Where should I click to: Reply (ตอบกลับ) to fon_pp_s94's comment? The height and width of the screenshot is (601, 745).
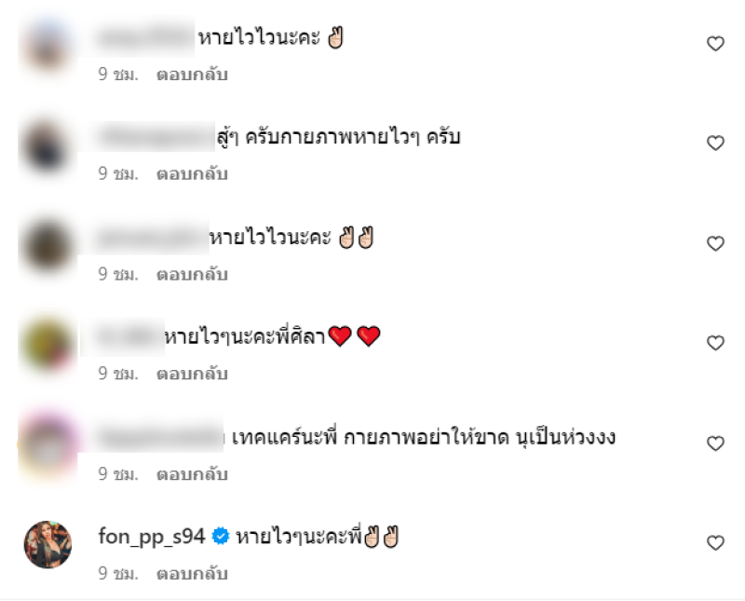tap(192, 573)
